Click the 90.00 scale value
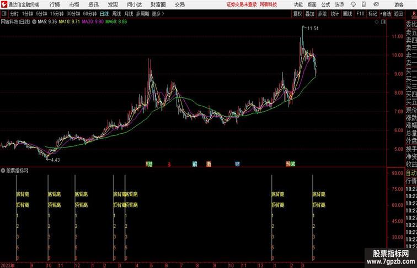The width and height of the screenshot is (417, 268). click(x=397, y=173)
